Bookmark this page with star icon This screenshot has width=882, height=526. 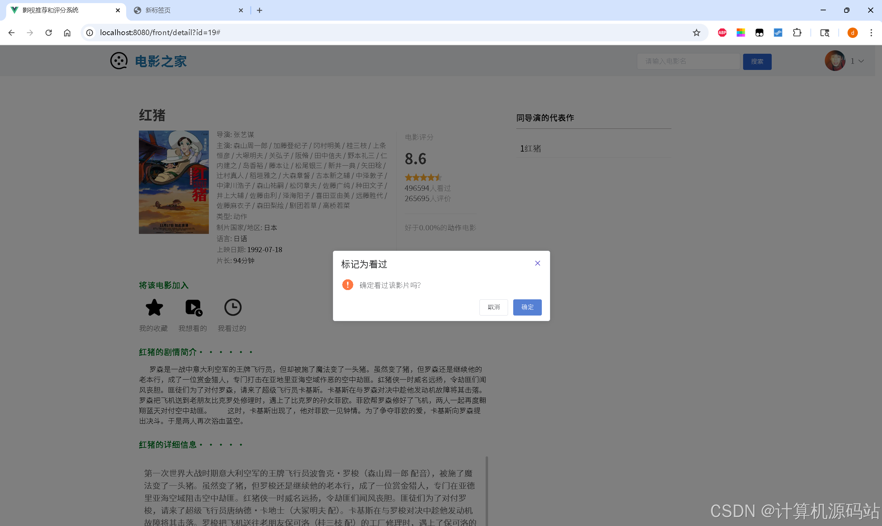(x=696, y=33)
